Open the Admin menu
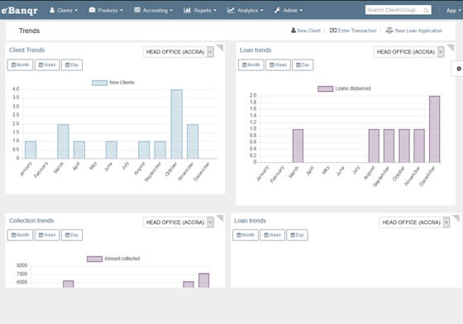The height and width of the screenshot is (324, 463). coord(289,10)
